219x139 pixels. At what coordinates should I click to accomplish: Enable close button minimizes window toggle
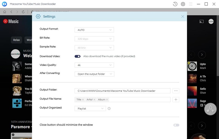tap(176, 125)
